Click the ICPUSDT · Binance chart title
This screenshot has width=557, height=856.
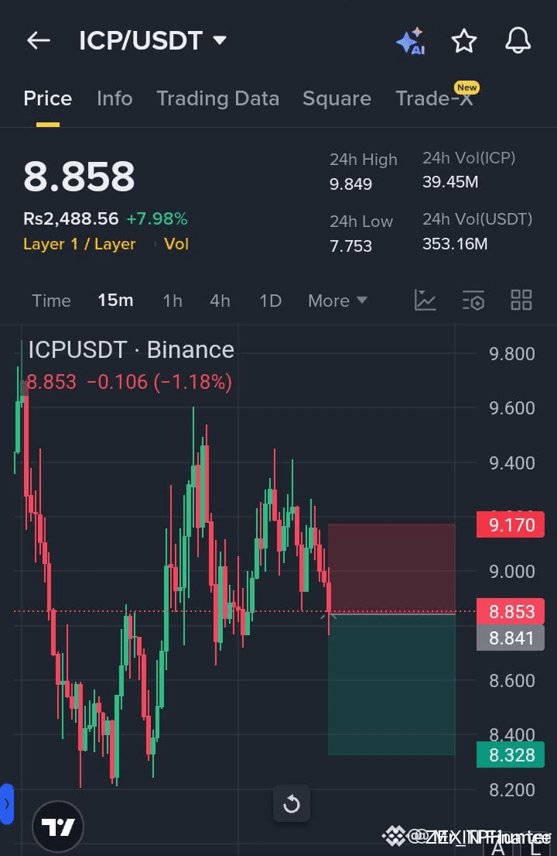tap(131, 350)
